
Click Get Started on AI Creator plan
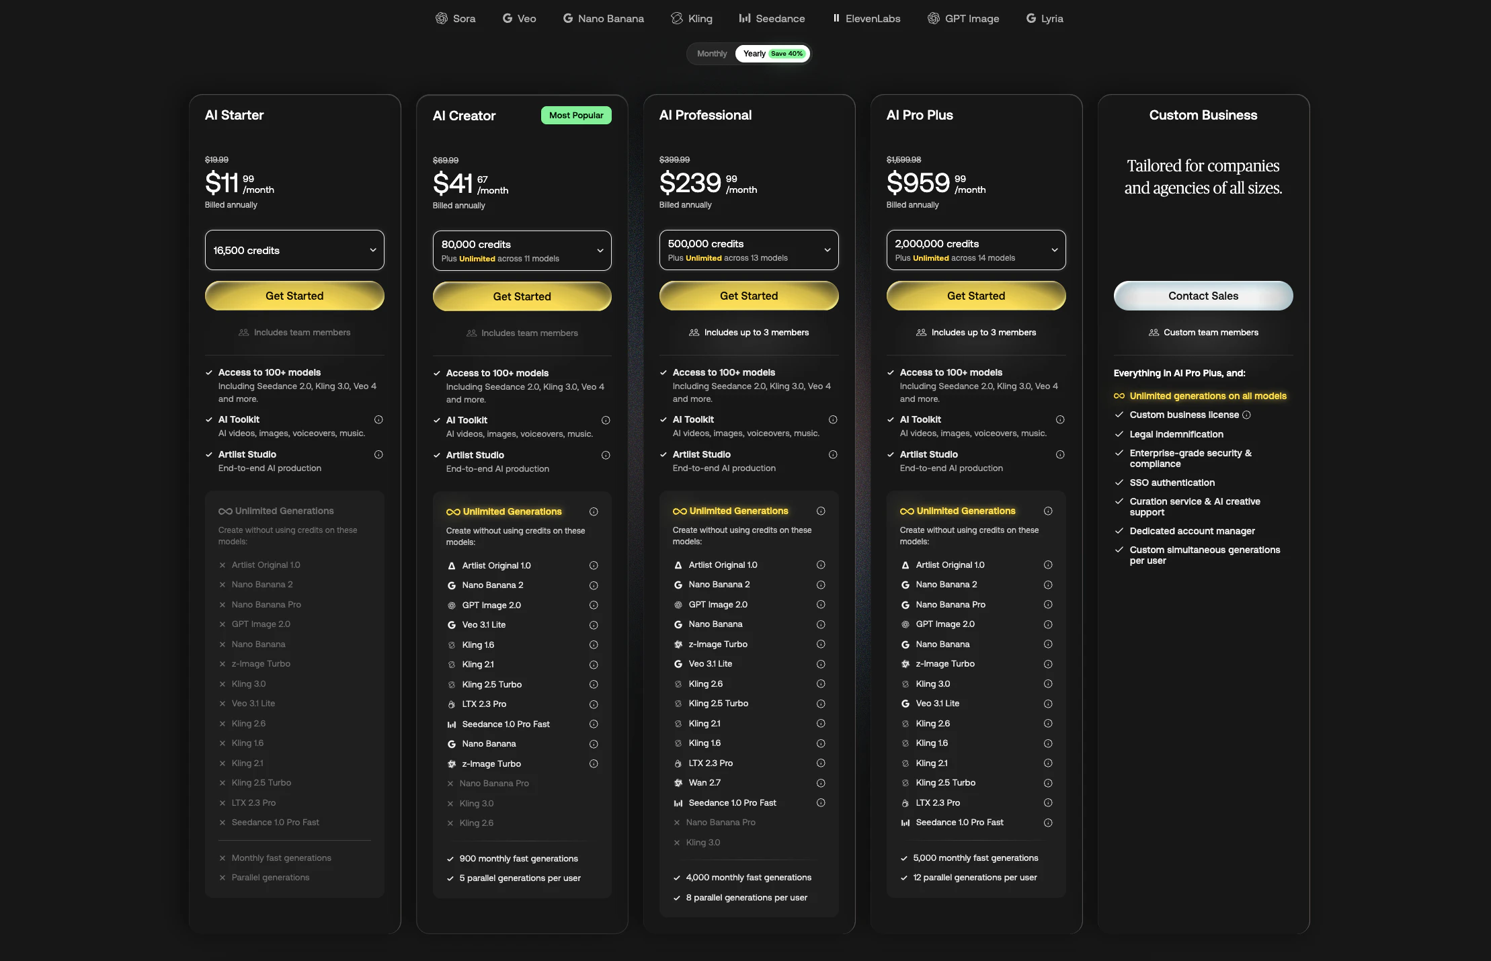point(522,296)
